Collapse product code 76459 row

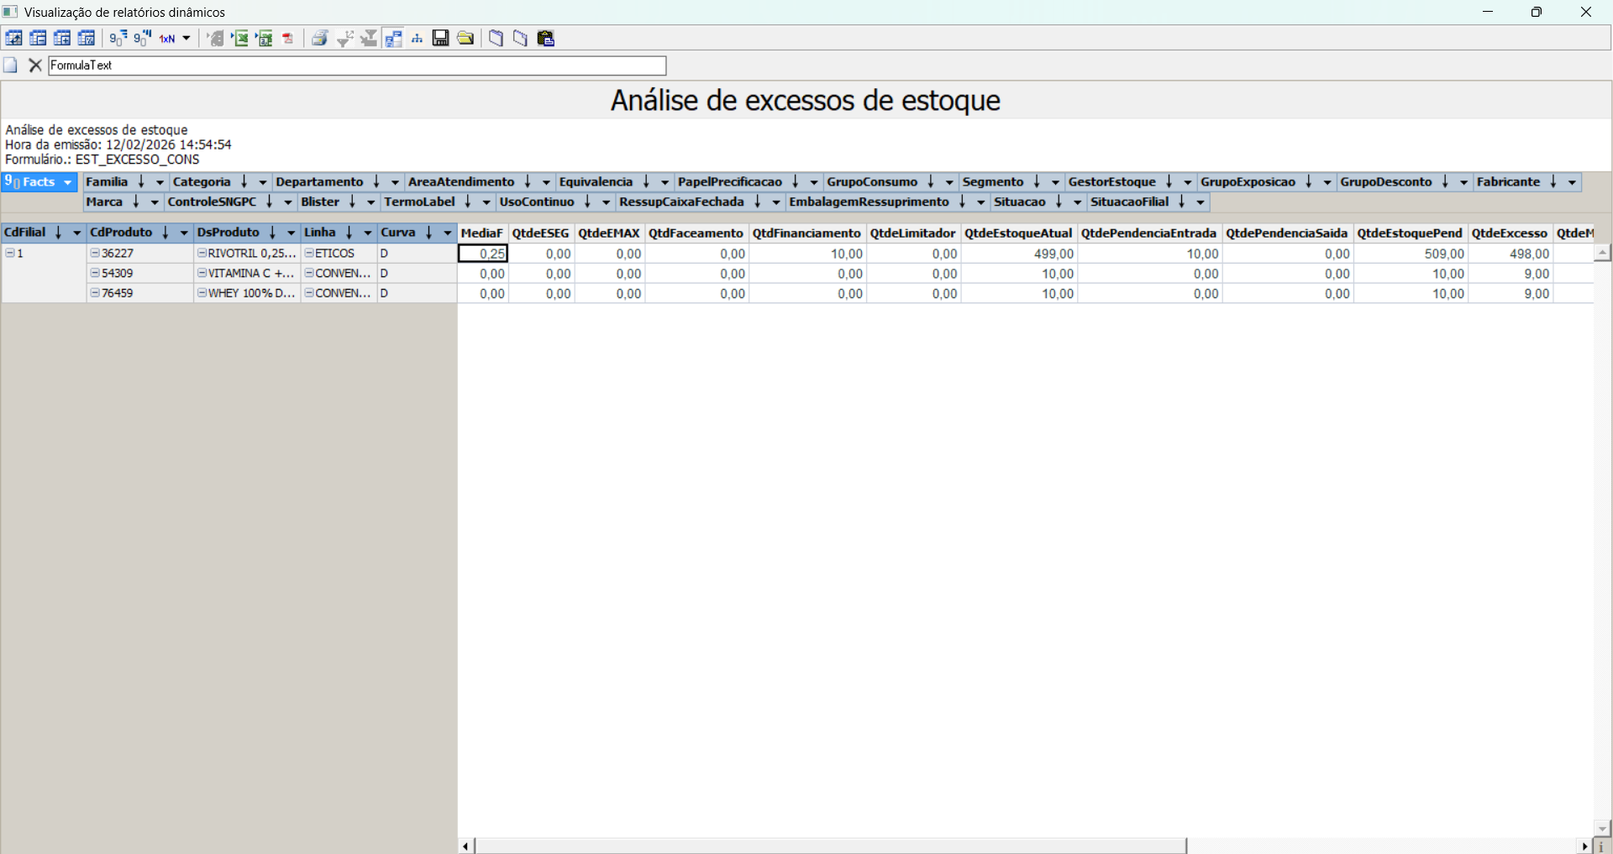tap(95, 293)
